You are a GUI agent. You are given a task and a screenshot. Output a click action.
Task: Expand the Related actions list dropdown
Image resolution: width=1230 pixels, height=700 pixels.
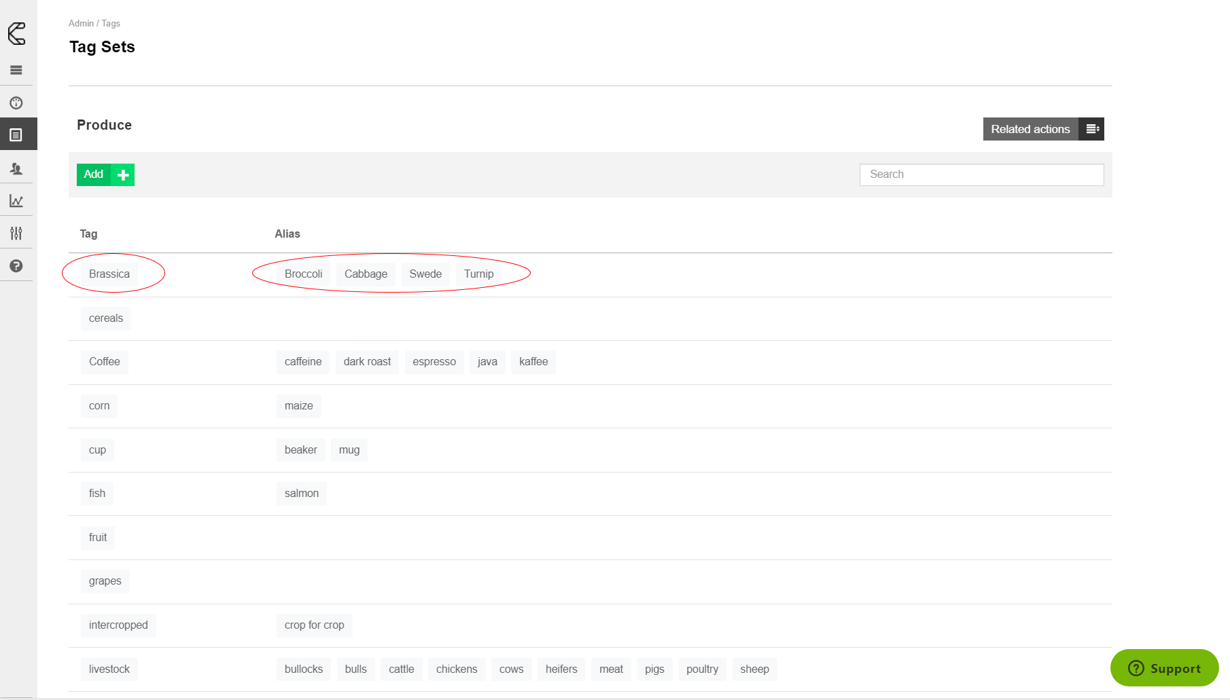coord(1091,129)
